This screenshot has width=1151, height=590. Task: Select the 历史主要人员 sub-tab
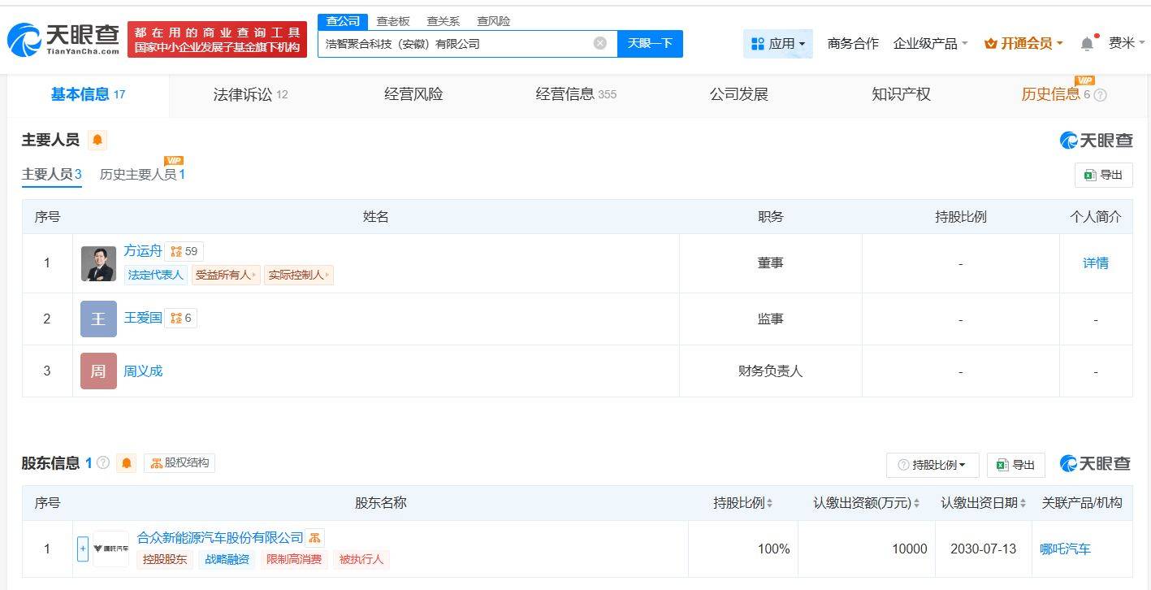[x=142, y=175]
